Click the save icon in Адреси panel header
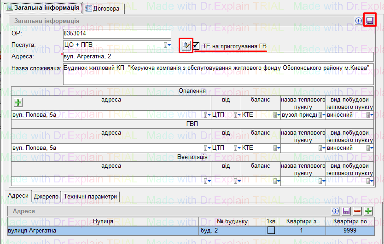 click(347, 211)
